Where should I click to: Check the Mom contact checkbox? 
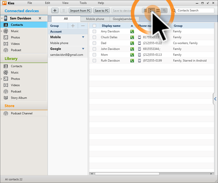tap(94, 55)
